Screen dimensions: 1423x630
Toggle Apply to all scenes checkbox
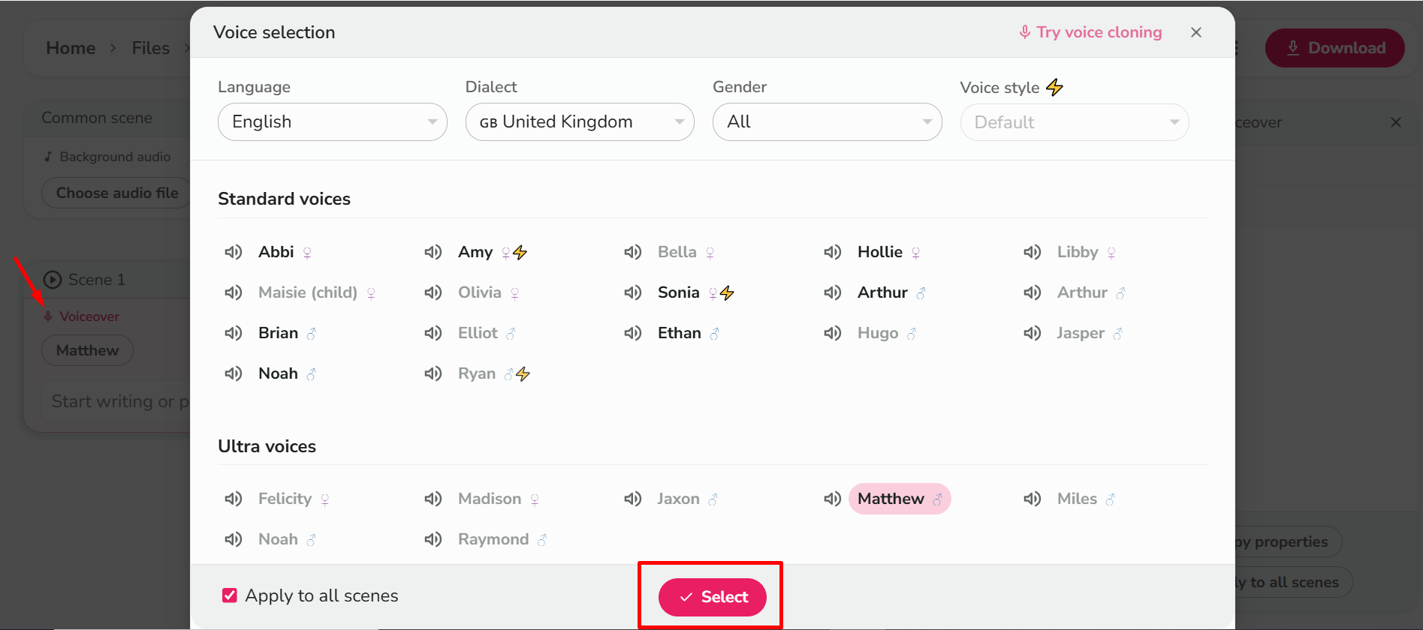pyautogui.click(x=230, y=595)
